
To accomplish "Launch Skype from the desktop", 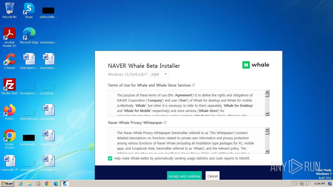I will [x=29, y=10].
